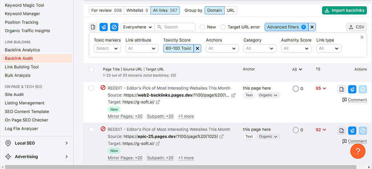372x169 pixels.
Task: Group by URL
Action: click(x=231, y=11)
